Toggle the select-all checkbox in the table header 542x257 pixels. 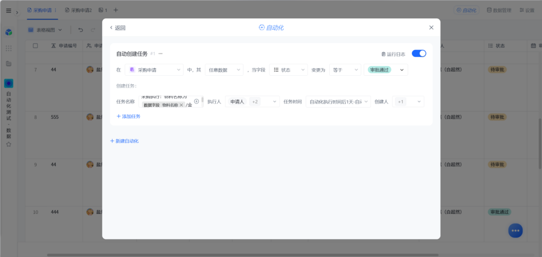coord(35,46)
